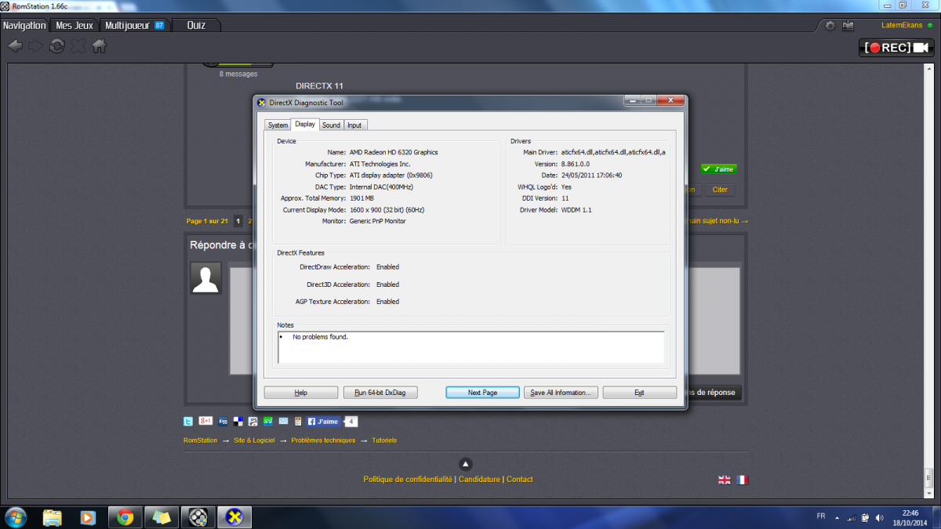The image size is (941, 529).
Task: Click the Next Page button
Action: [x=482, y=393]
